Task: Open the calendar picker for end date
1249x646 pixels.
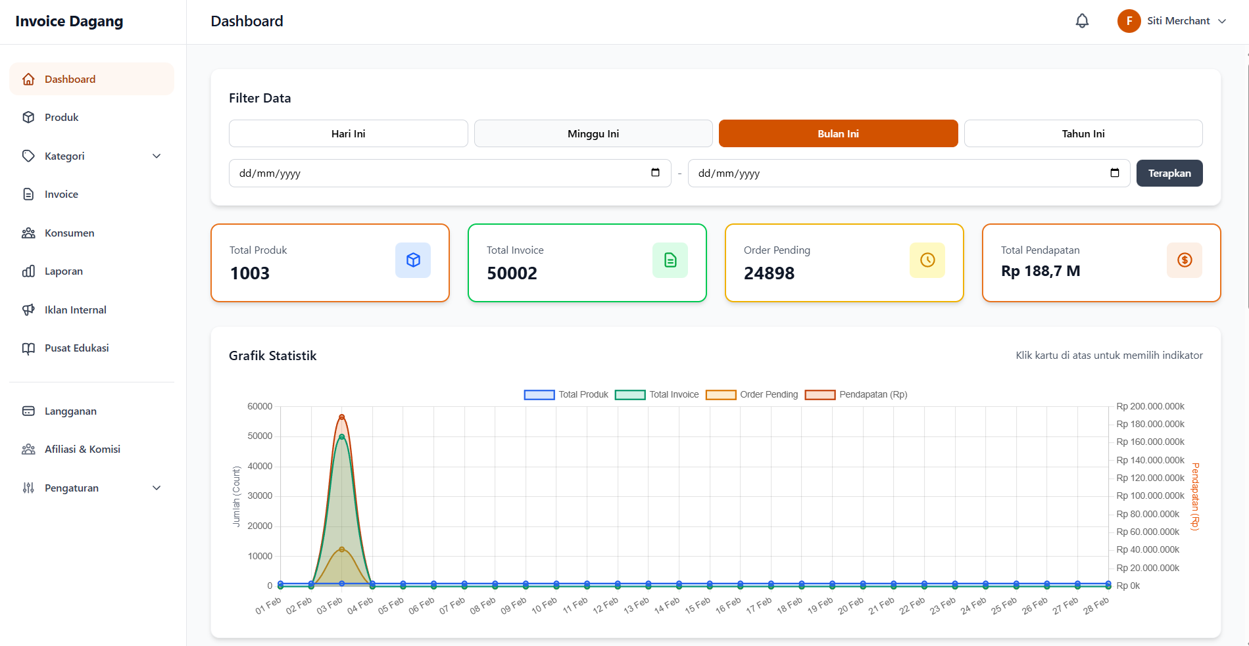Action: 1114,173
